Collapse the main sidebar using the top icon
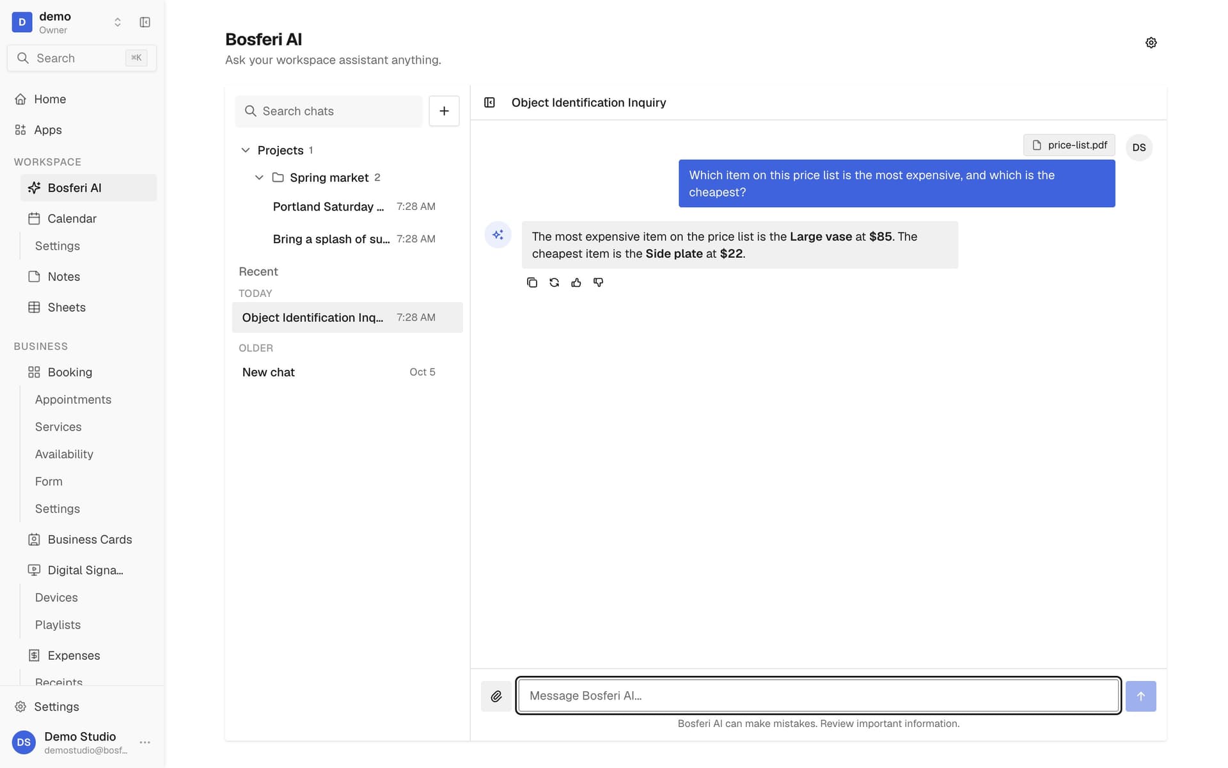Image resolution: width=1228 pixels, height=768 pixels. 145,22
